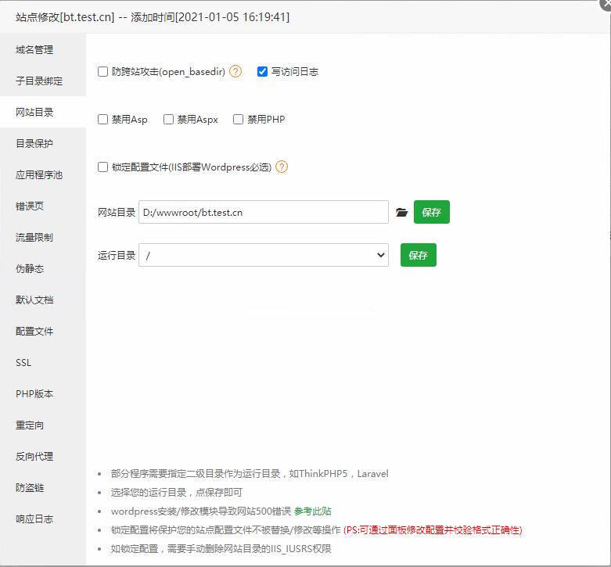The width and height of the screenshot is (611, 567).
Task: Open the 防盗链 tab
Action: click(x=43, y=487)
